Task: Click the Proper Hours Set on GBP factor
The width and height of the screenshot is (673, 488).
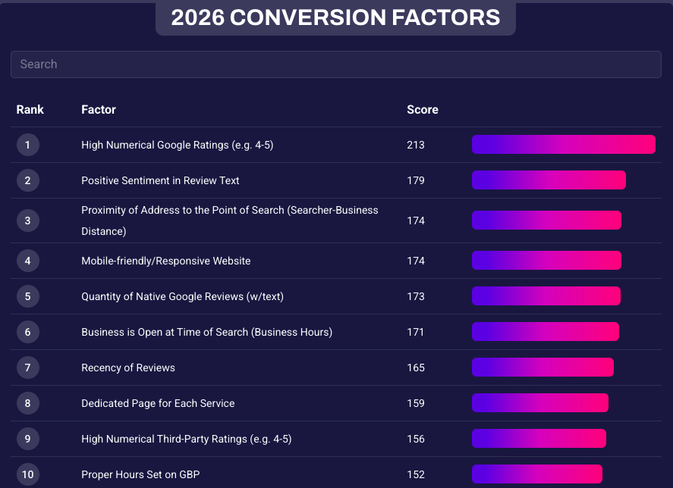Action: pyautogui.click(x=140, y=474)
